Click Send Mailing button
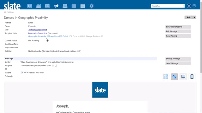The image size is (202, 113). 178,36
